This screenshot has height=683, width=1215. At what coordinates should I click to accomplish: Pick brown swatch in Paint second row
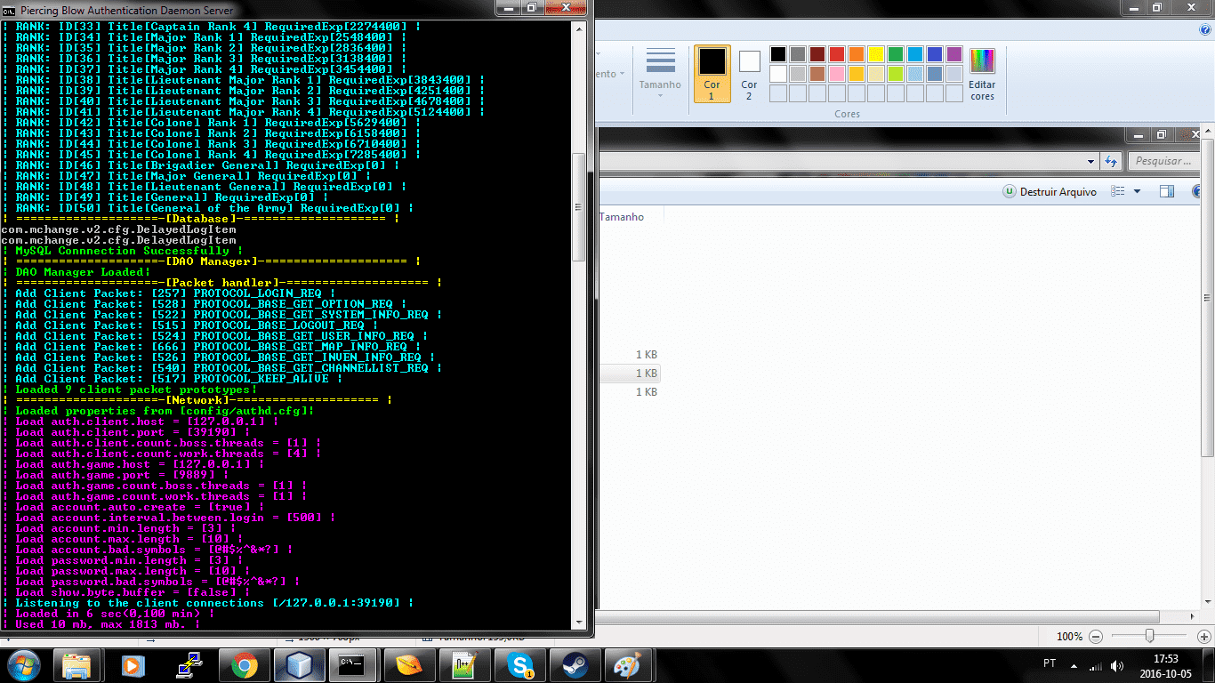tap(817, 74)
